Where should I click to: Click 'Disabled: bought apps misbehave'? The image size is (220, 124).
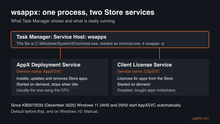pos(146,90)
